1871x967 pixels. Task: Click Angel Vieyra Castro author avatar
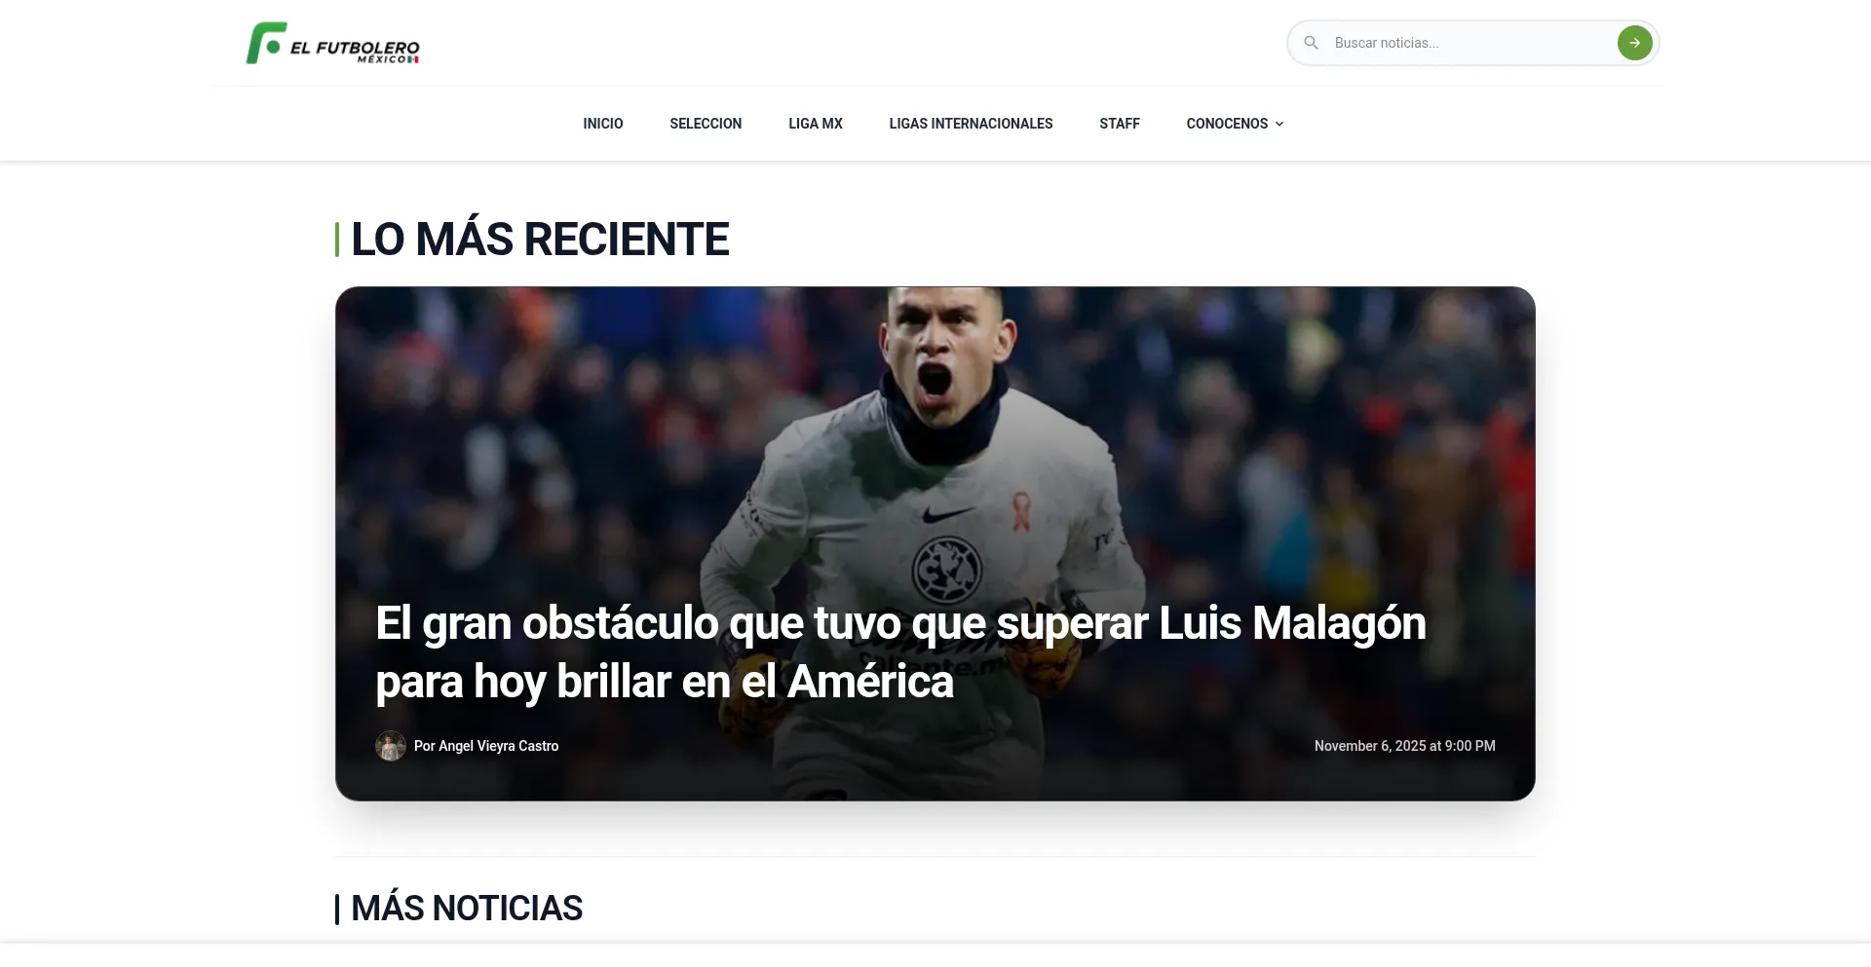tap(391, 746)
